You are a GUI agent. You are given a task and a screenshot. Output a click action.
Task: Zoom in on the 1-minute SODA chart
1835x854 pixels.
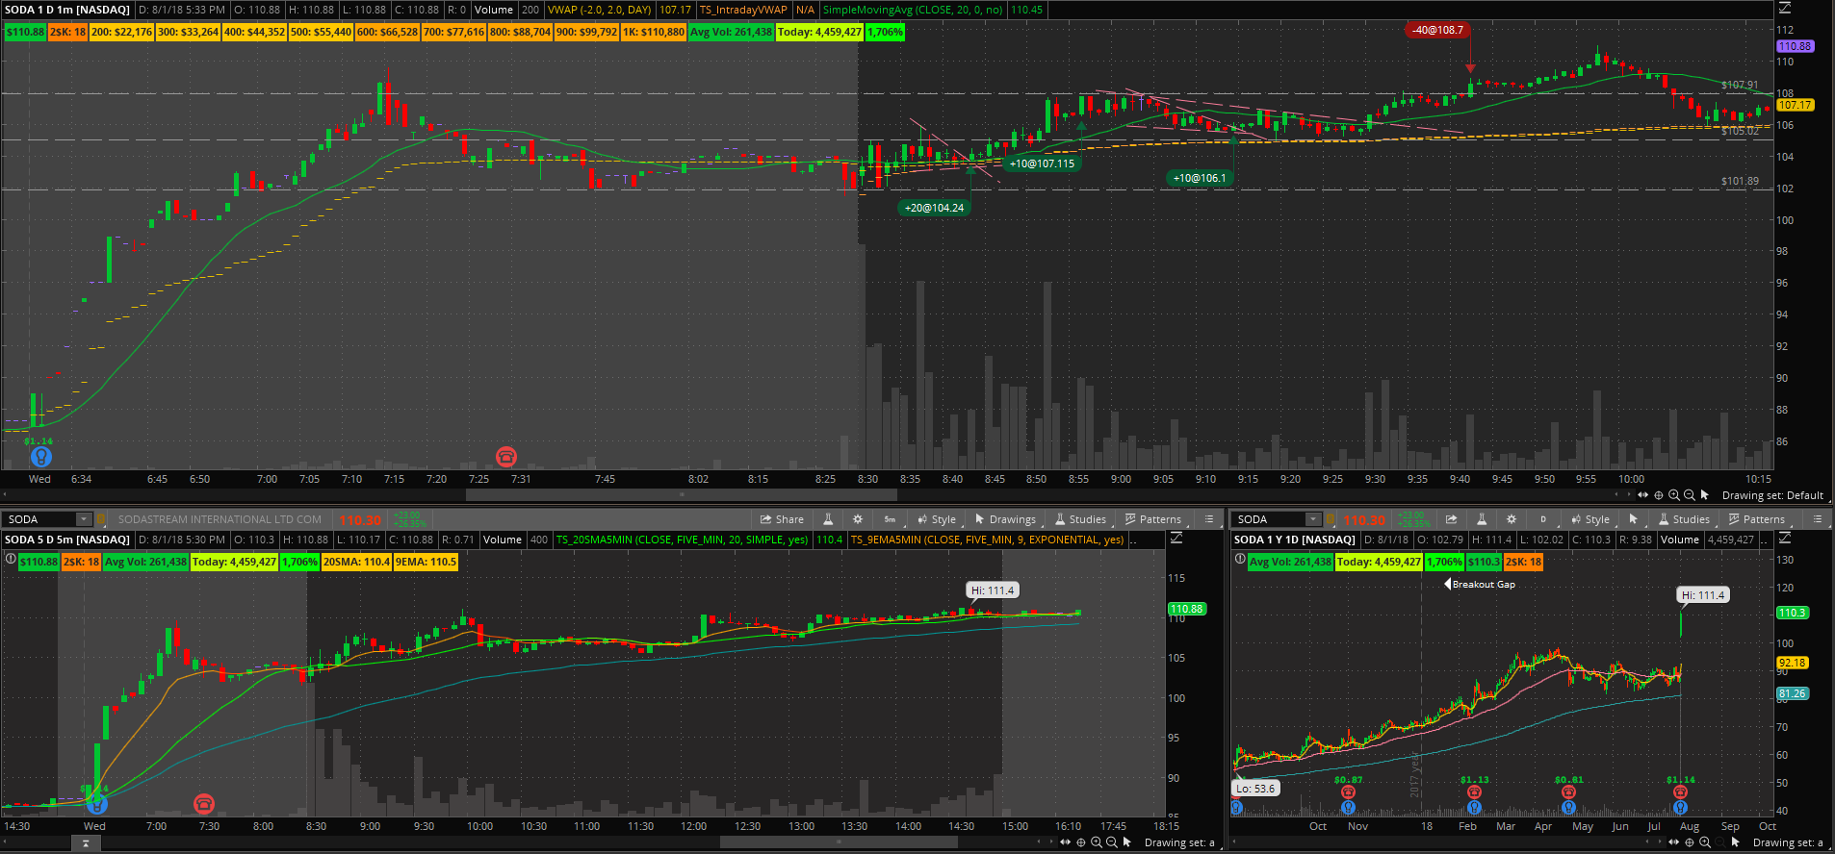coord(1674,495)
